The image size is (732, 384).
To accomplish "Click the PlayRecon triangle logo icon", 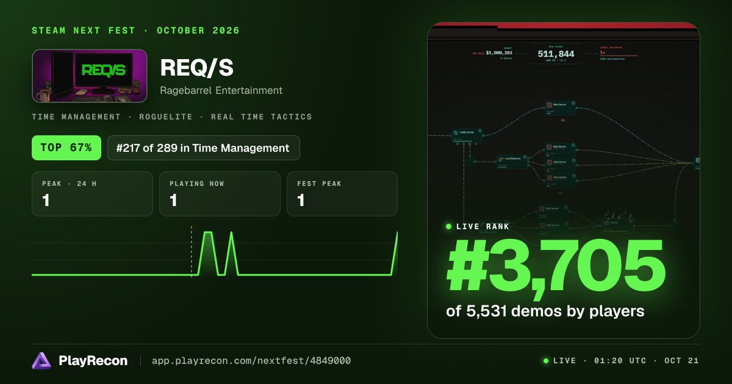I will (x=41, y=361).
